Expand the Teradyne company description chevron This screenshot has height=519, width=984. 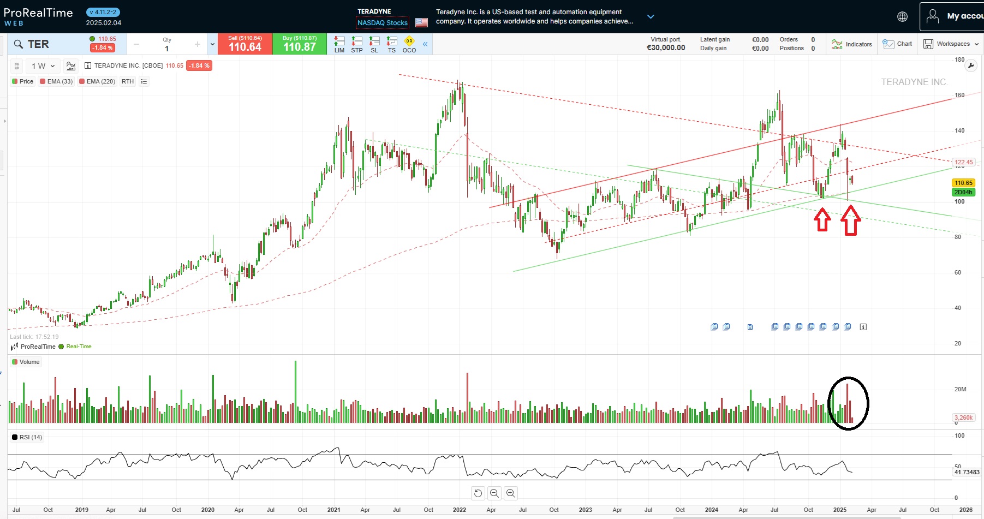[651, 17]
